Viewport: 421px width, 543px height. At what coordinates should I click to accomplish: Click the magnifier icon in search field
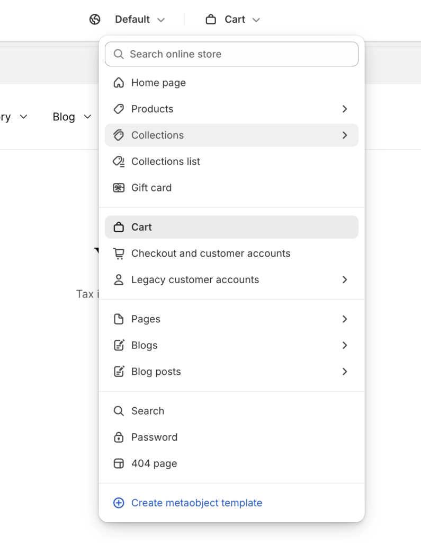(119, 54)
